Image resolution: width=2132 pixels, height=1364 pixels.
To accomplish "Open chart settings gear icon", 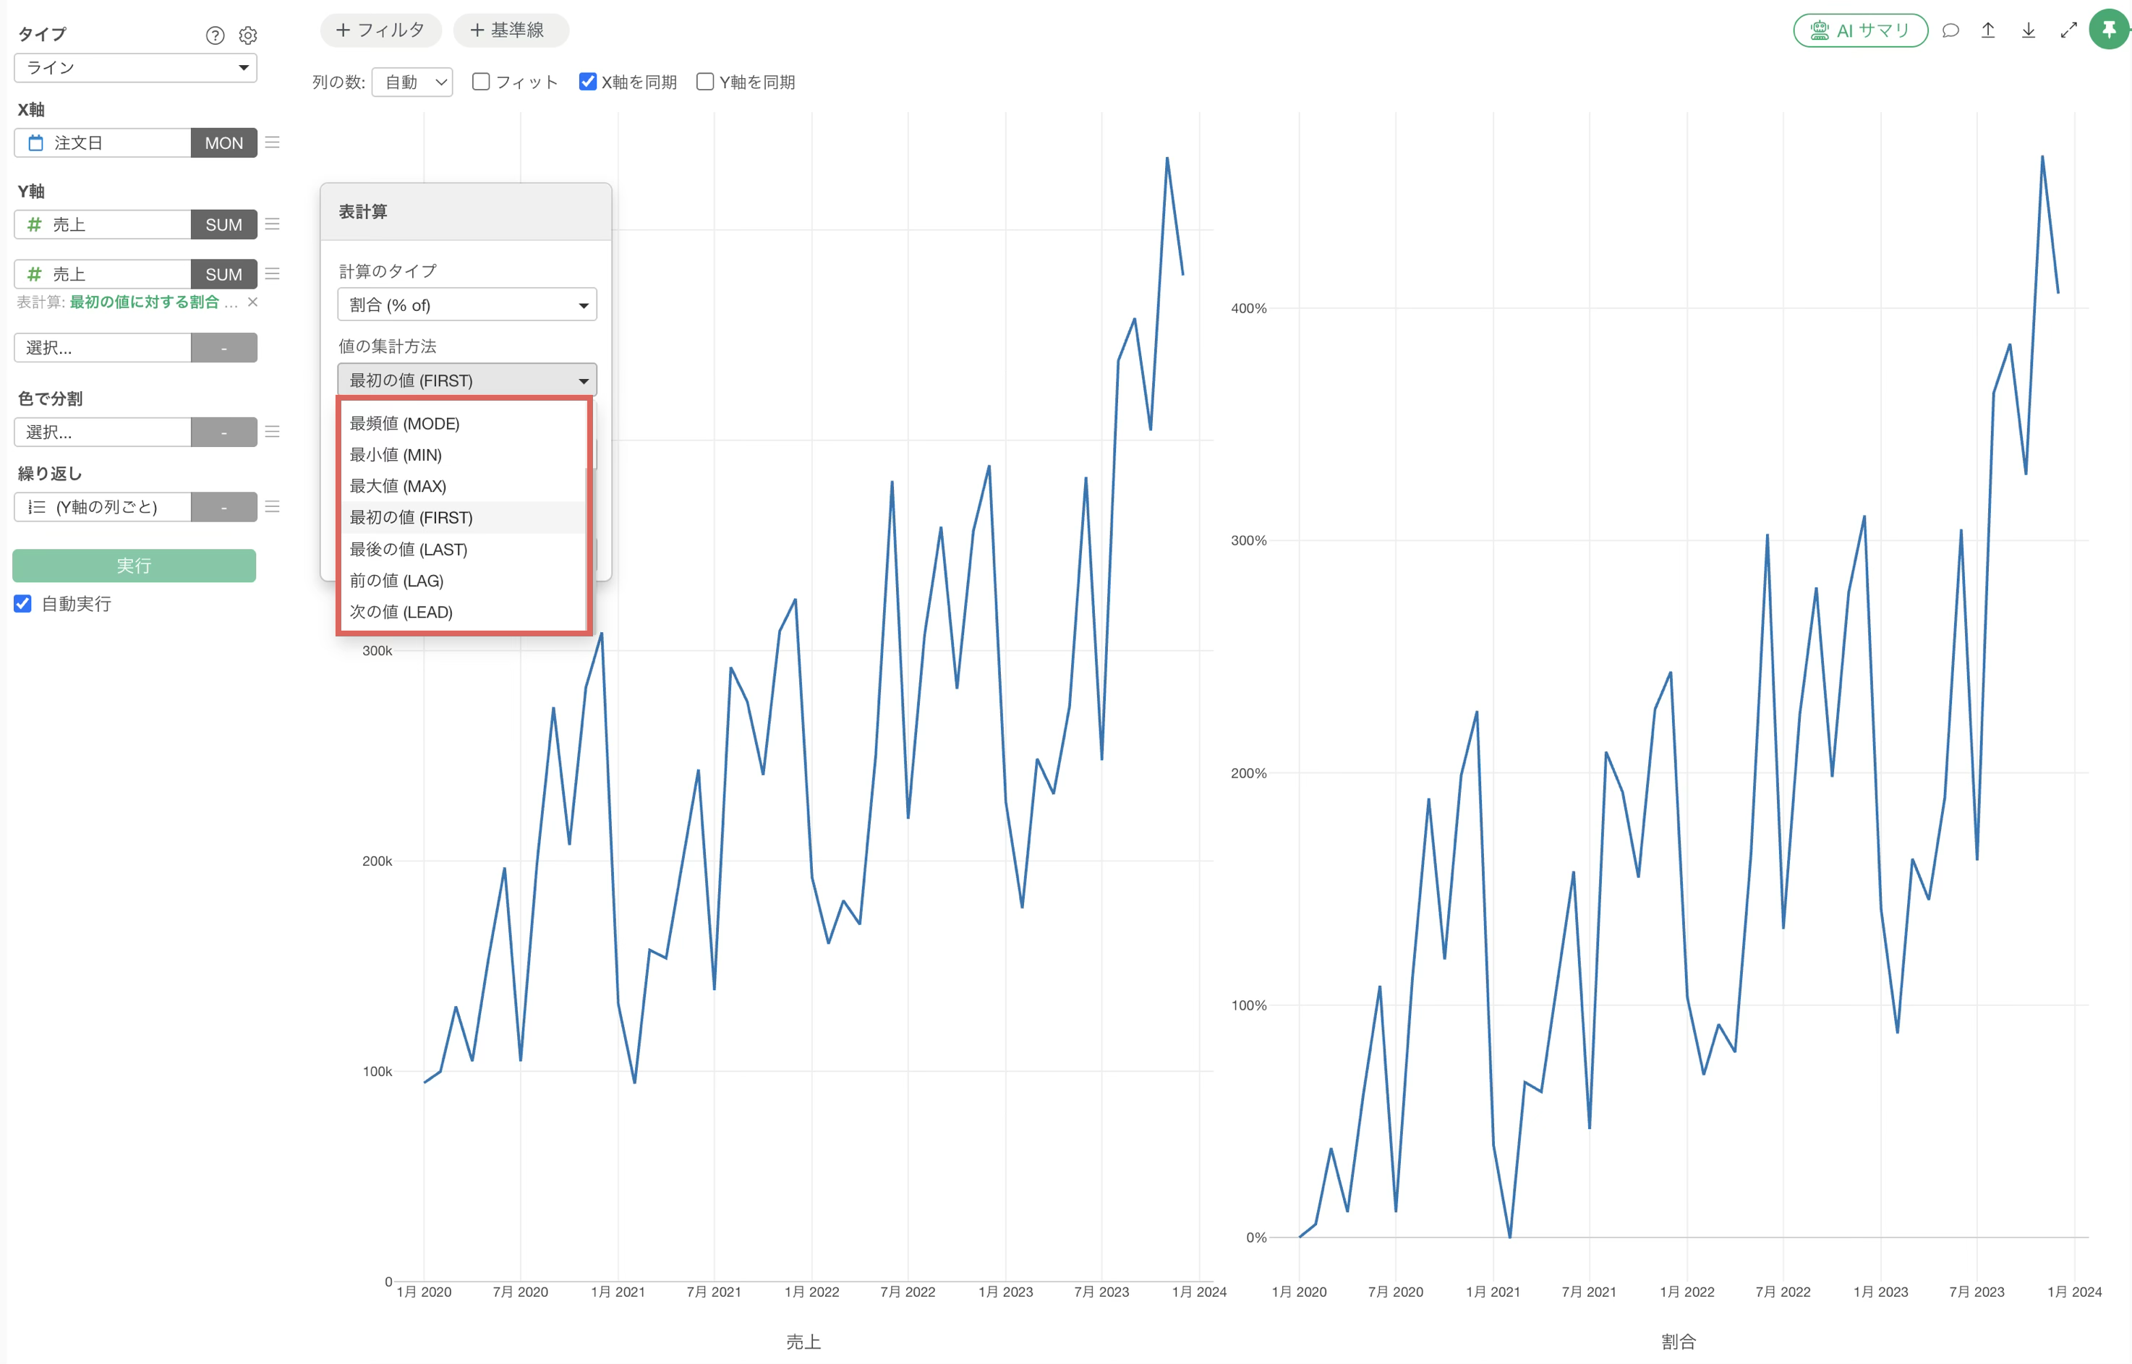I will (248, 35).
